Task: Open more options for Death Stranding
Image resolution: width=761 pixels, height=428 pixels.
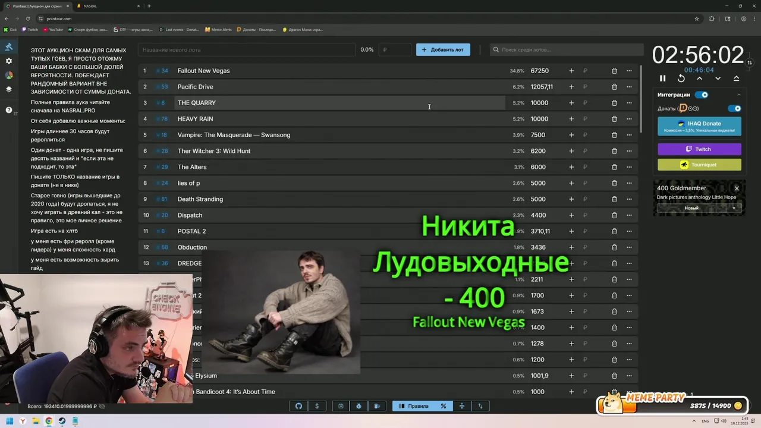Action: (629, 199)
